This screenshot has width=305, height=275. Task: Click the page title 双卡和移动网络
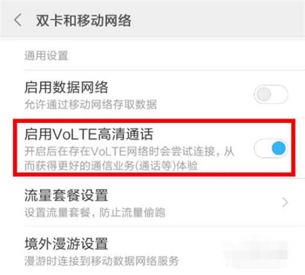(83, 21)
